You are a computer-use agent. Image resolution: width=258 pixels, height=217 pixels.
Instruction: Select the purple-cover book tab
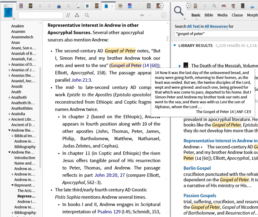click(21, 6)
